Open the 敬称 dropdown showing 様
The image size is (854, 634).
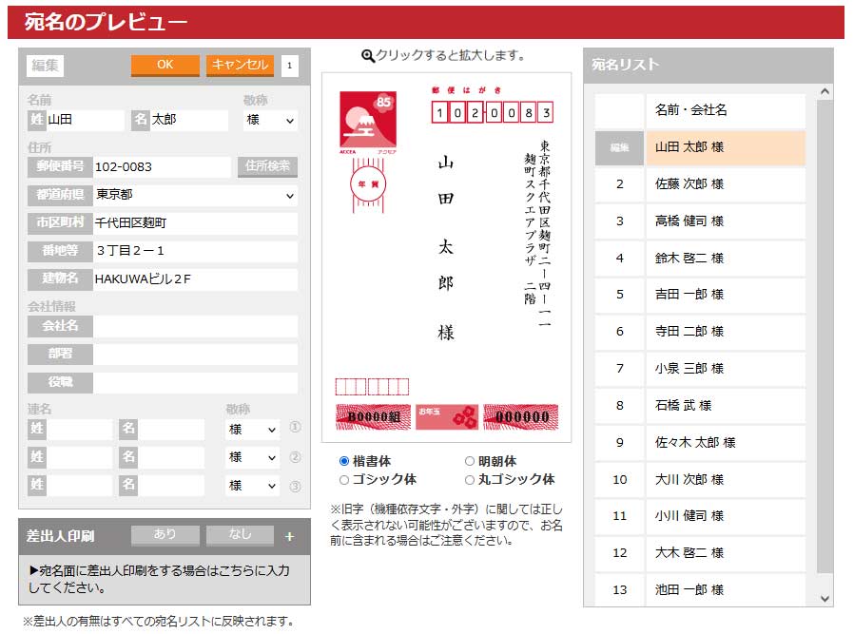click(270, 121)
